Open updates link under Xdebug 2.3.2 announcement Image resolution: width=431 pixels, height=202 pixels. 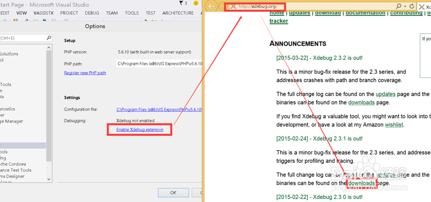pos(386,94)
